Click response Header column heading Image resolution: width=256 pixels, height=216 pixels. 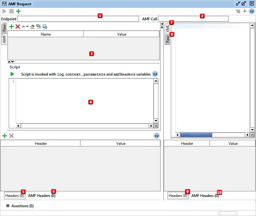[x=187, y=144]
